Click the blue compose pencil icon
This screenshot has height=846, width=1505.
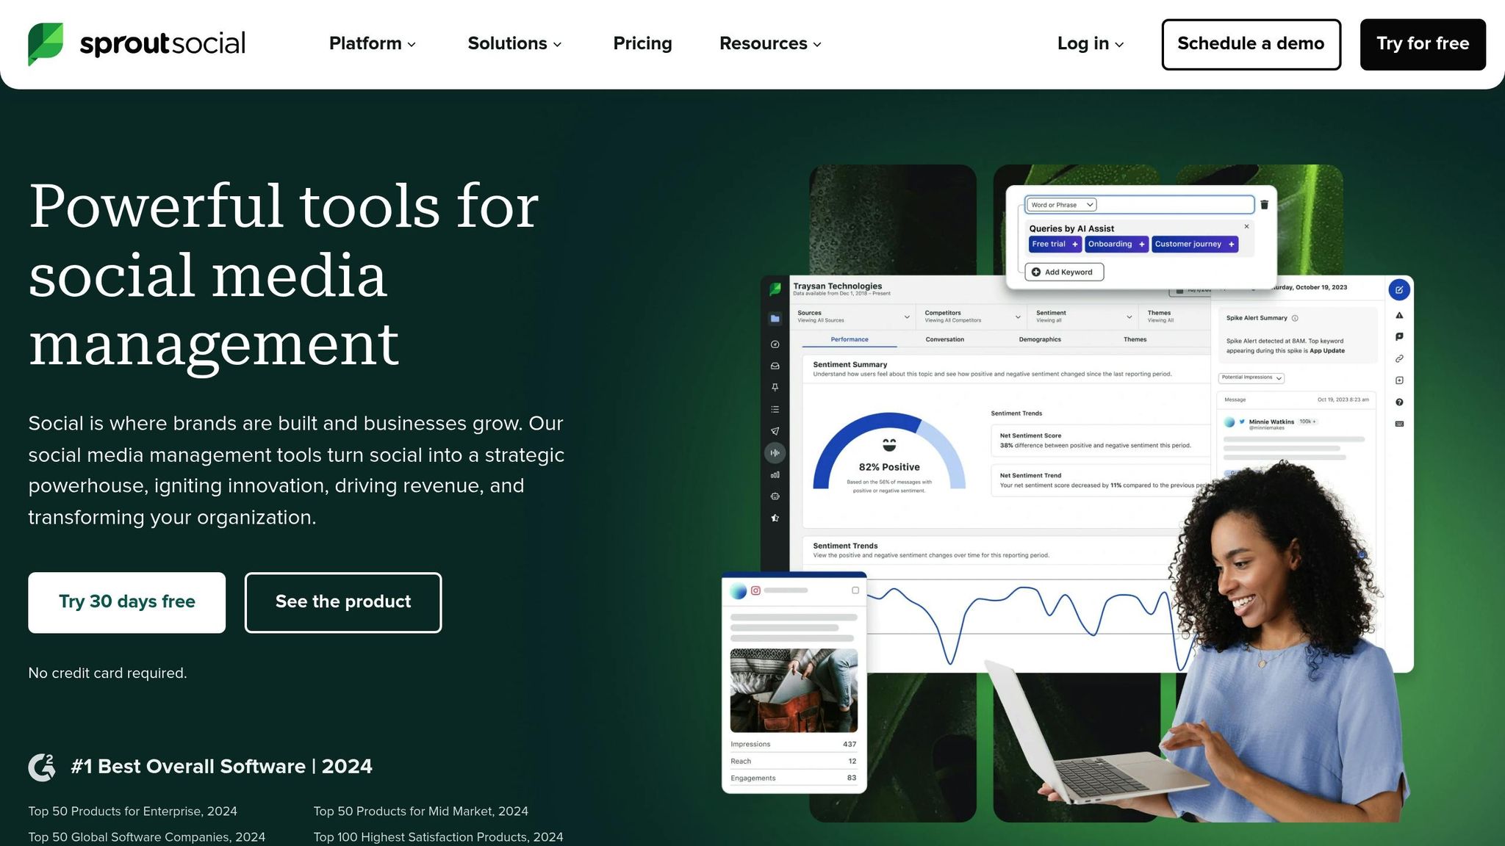(x=1398, y=290)
